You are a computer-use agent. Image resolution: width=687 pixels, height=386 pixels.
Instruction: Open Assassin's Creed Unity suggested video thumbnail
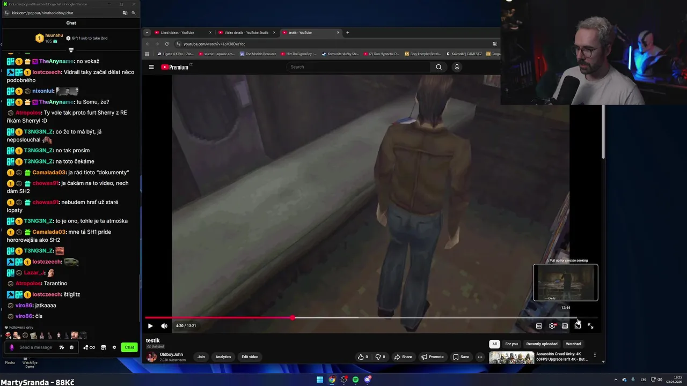coord(511,358)
